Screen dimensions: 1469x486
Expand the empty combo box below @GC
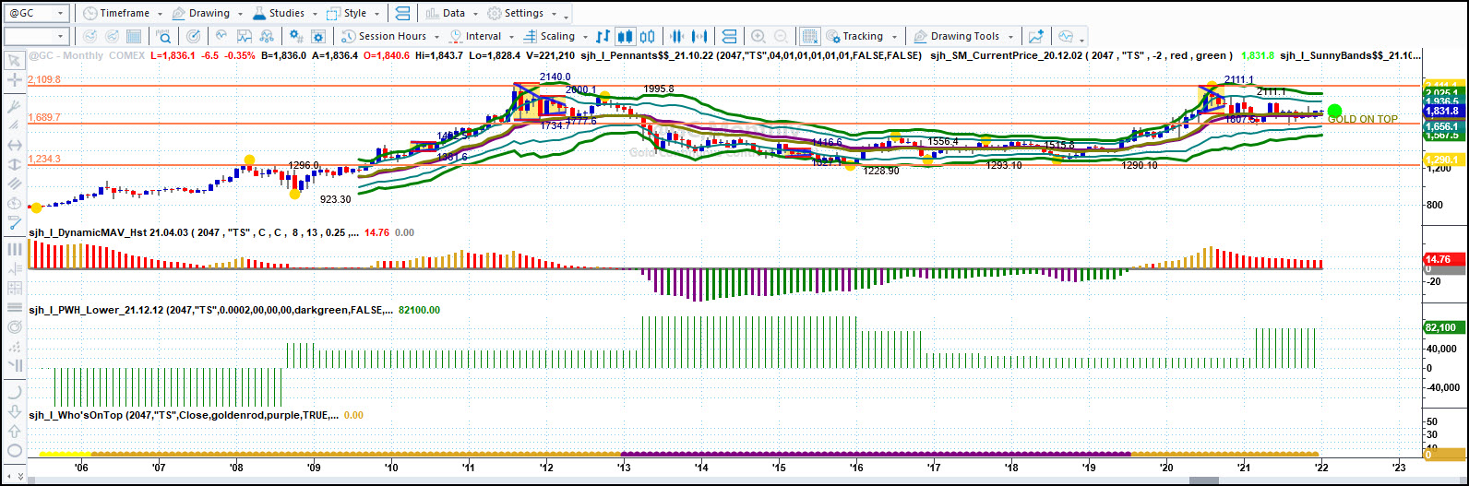[61, 36]
